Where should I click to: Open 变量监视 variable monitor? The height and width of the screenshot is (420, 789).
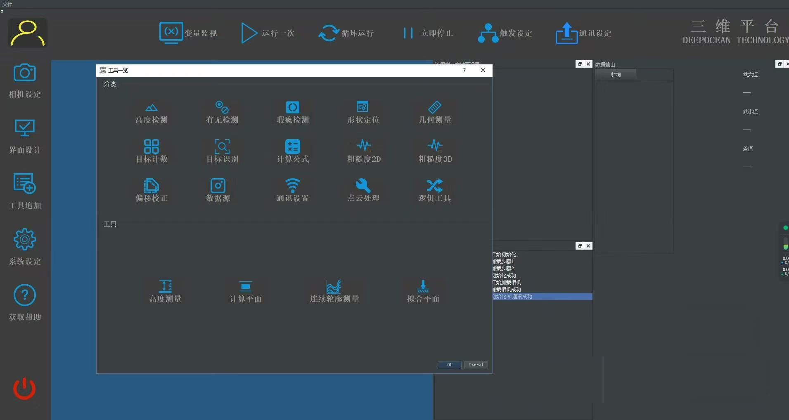pyautogui.click(x=188, y=33)
